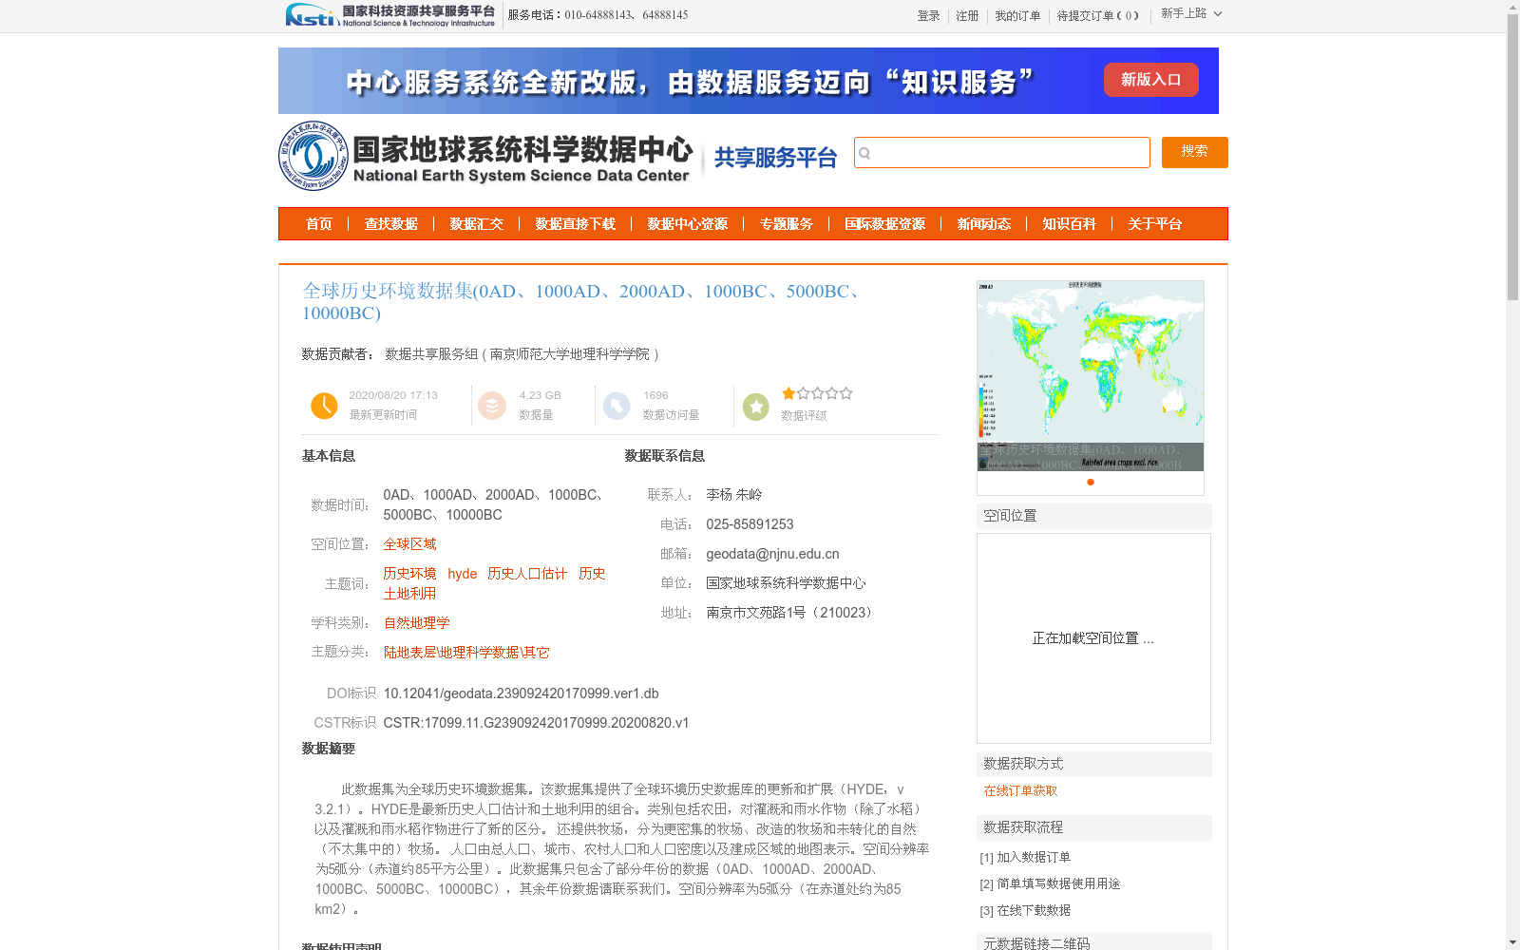Click the [2] 简单填写数据使用用途 step
Image resolution: width=1520 pixels, height=950 pixels.
click(1050, 883)
